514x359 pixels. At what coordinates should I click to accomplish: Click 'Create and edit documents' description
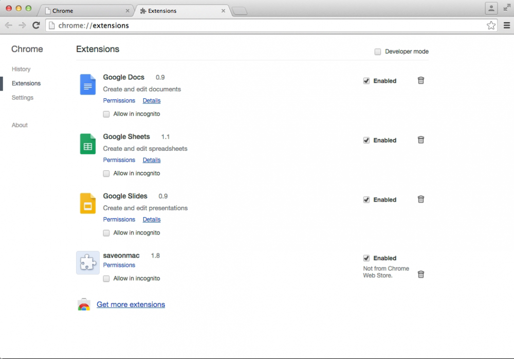[142, 89]
